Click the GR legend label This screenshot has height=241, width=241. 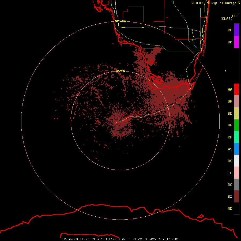click(230, 101)
